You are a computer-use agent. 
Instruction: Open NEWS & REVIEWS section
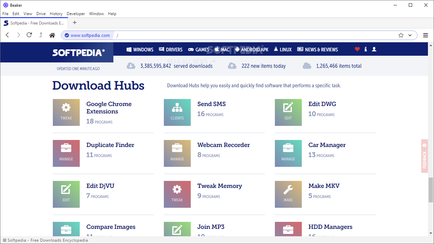[318, 49]
